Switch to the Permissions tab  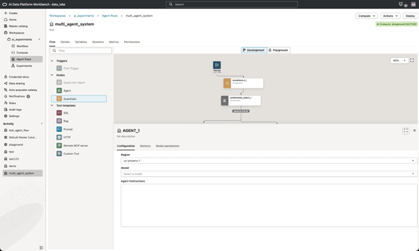132,42
